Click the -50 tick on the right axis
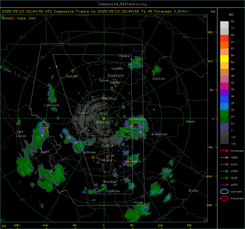Image resolution: width=245 pixels, height=229 pixels. pyautogui.click(x=210, y=147)
